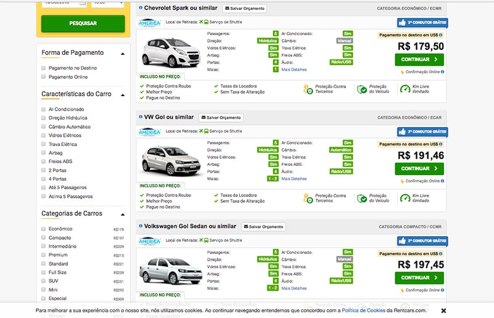494x318 pixels.
Task: Click 2º Condutor Grátis badge on Spark card
Action: coord(422,23)
